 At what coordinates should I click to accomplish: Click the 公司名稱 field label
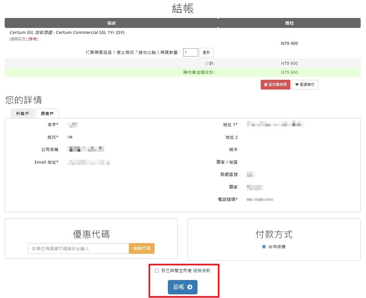click(50, 149)
